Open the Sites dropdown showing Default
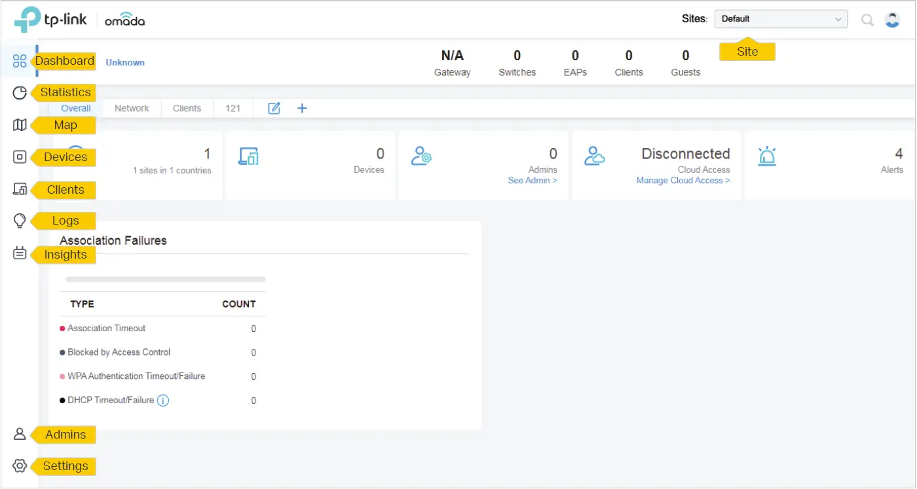This screenshot has width=917, height=489. coord(781,19)
